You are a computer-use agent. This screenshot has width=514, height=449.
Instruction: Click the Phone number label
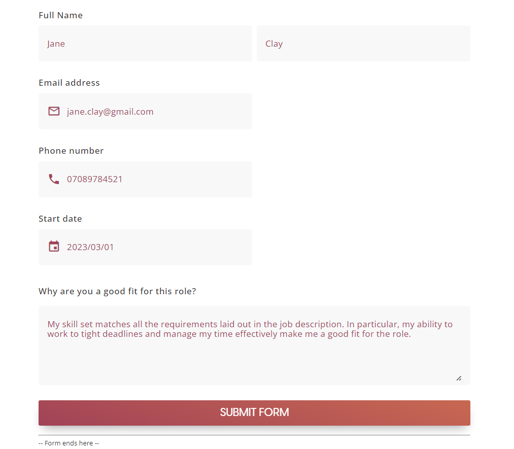[x=71, y=151]
